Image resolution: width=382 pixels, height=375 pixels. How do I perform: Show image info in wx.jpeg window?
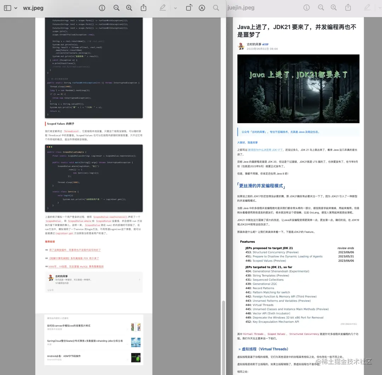point(102,8)
